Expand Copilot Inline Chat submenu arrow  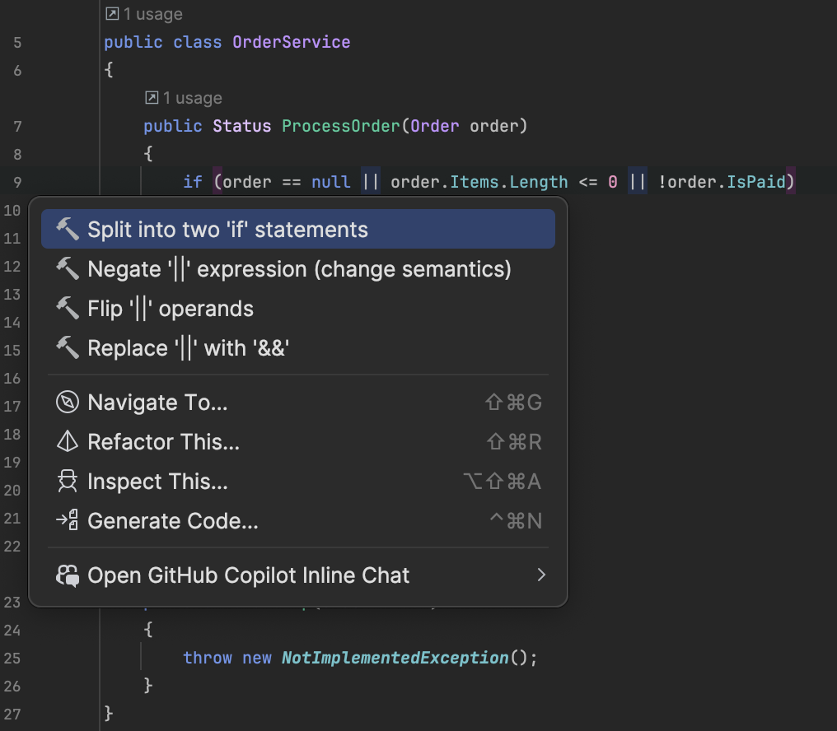(541, 575)
